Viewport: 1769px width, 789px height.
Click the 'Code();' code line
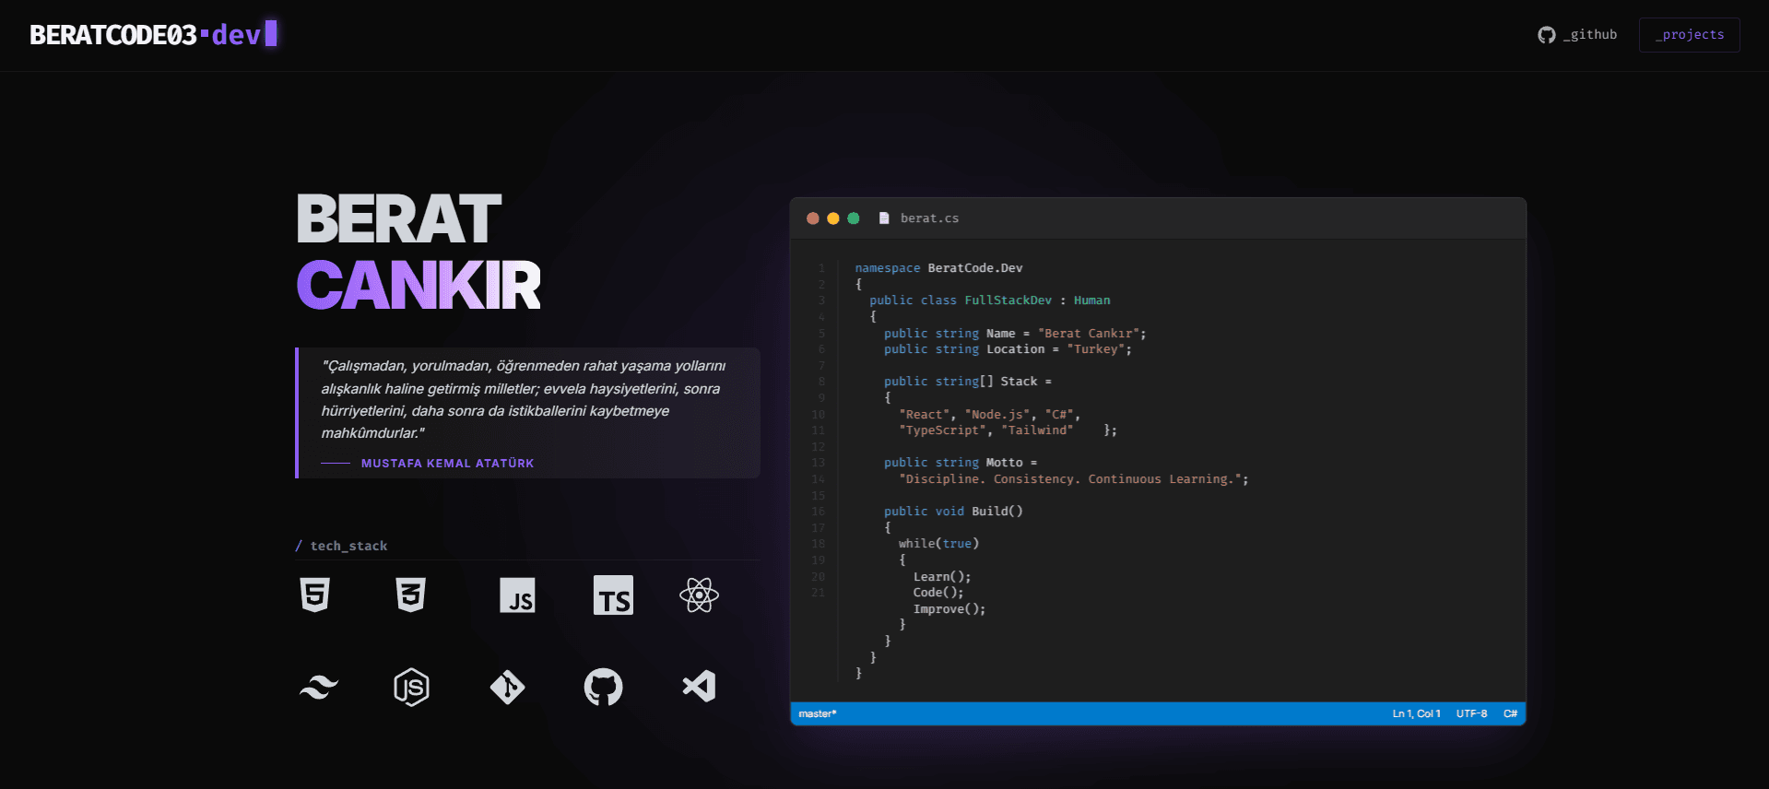(x=938, y=593)
